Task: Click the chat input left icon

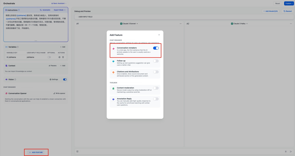Action: click(x=78, y=151)
